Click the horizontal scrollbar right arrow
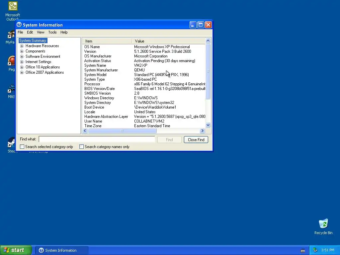 tap(202, 130)
